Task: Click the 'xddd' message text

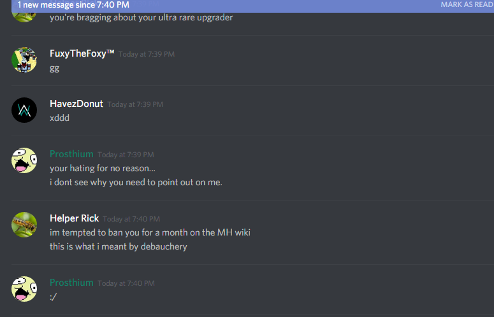Action: (x=59, y=118)
